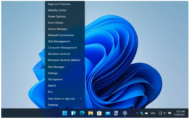Open Disk Management
Screen dimensions: 190x119
coord(65,41)
